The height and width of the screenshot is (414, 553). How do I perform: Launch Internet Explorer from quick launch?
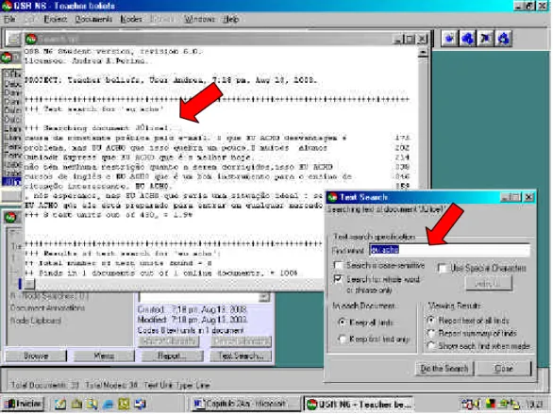pyautogui.click(x=108, y=404)
